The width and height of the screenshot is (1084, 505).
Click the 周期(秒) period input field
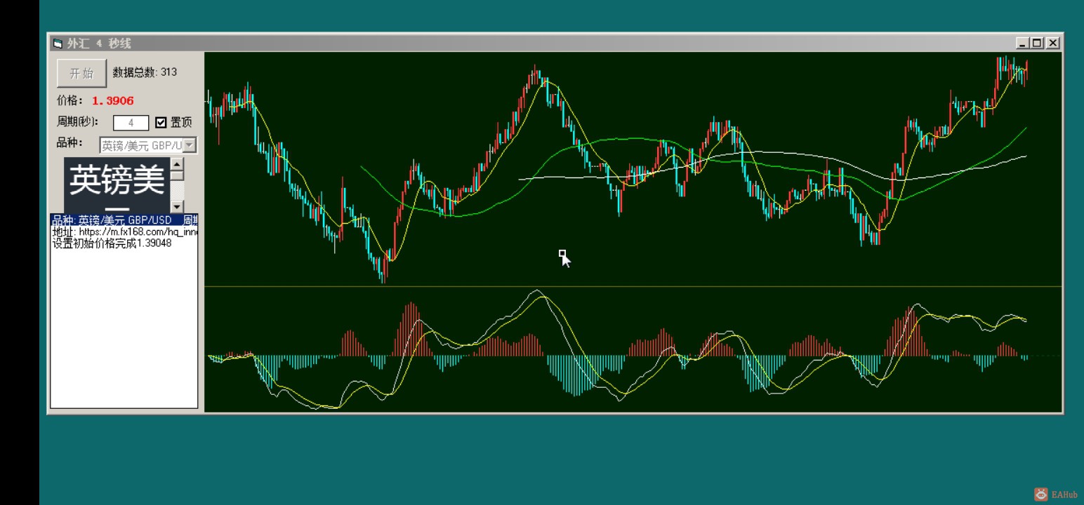[131, 123]
